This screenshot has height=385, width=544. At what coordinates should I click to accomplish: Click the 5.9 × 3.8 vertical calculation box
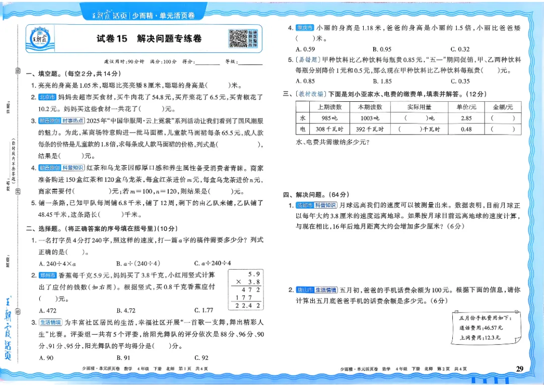point(246,289)
